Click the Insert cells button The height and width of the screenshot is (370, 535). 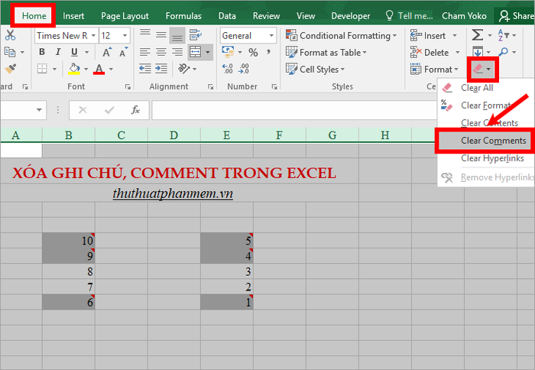(428, 35)
